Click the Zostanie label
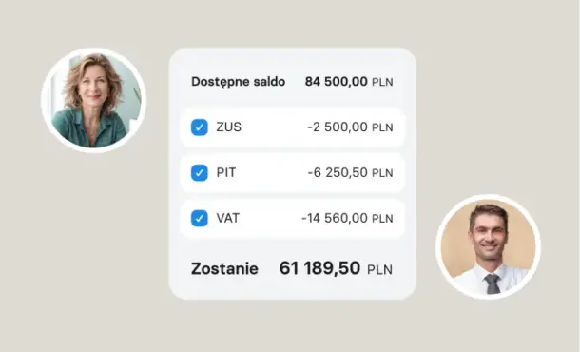 [x=224, y=268]
